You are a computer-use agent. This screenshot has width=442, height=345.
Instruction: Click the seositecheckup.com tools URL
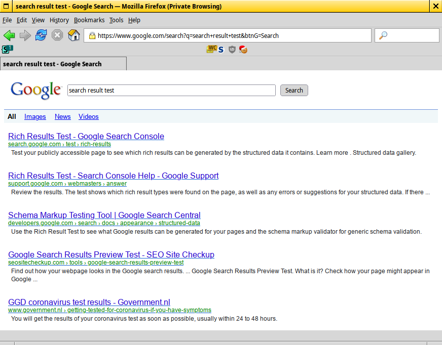(x=96, y=262)
